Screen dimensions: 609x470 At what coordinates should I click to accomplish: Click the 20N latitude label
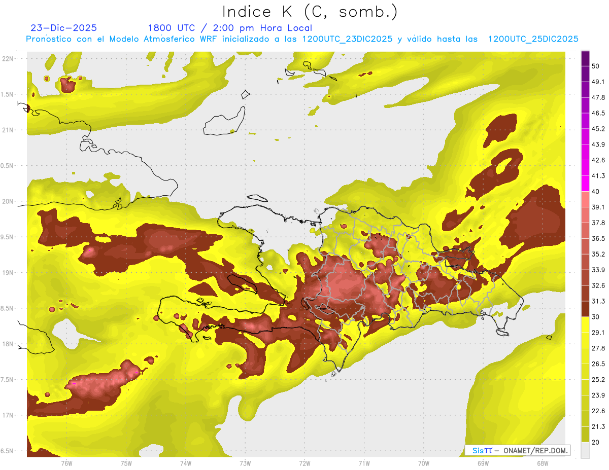pyautogui.click(x=7, y=201)
